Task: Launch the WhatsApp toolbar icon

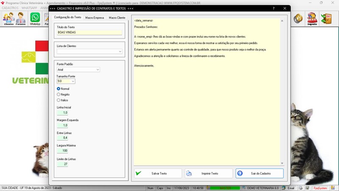Action: pos(35,18)
